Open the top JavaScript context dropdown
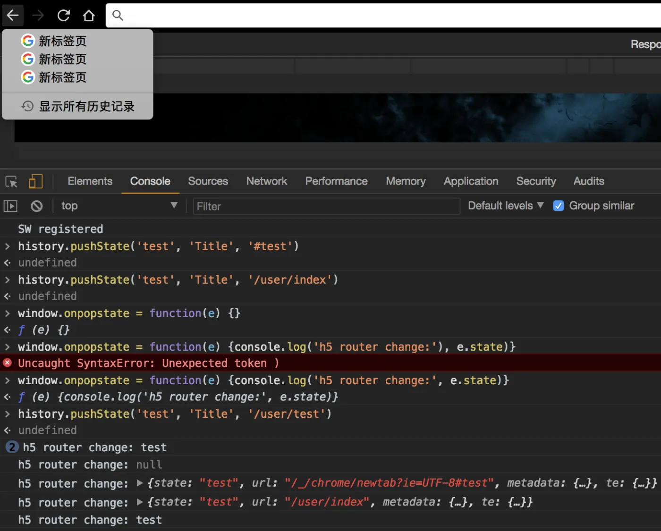 point(118,206)
